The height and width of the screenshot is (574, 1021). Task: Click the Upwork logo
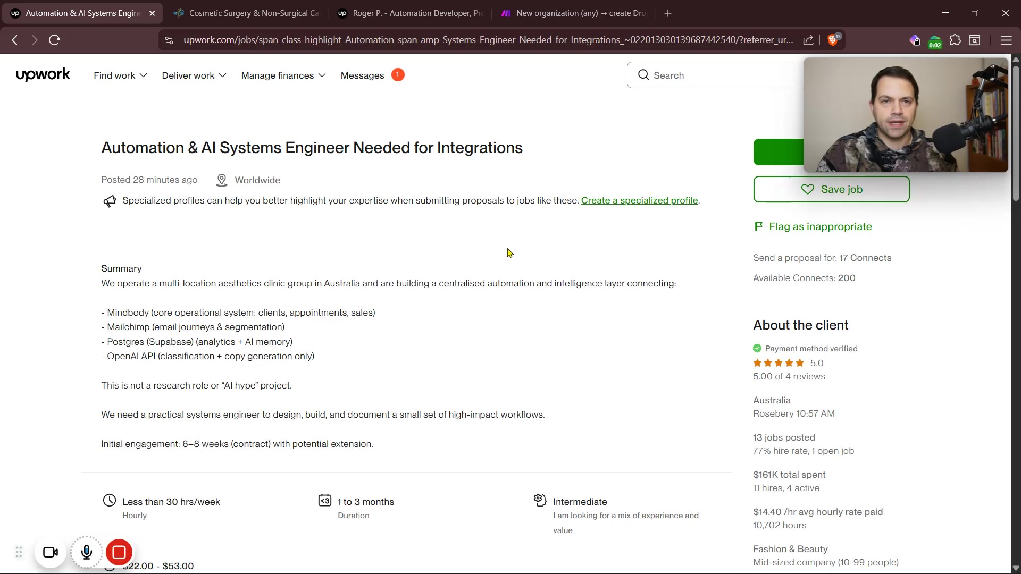point(43,75)
